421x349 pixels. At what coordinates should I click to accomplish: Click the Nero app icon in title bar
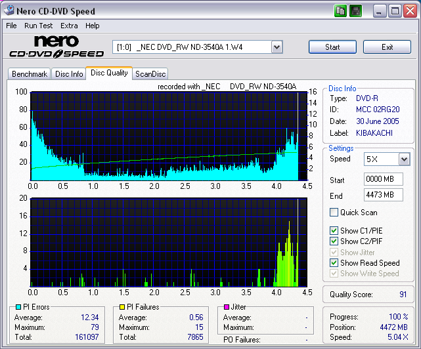point(9,10)
